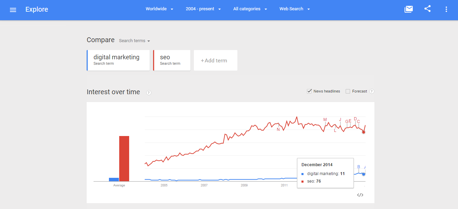Select the red seo average bar
This screenshot has width=458, height=209.
(x=124, y=159)
